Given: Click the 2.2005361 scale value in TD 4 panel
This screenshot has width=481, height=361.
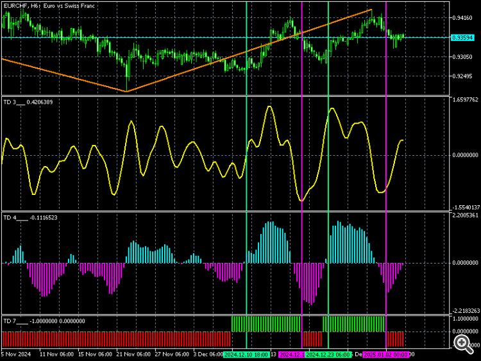Looking at the screenshot, I should 465,215.
